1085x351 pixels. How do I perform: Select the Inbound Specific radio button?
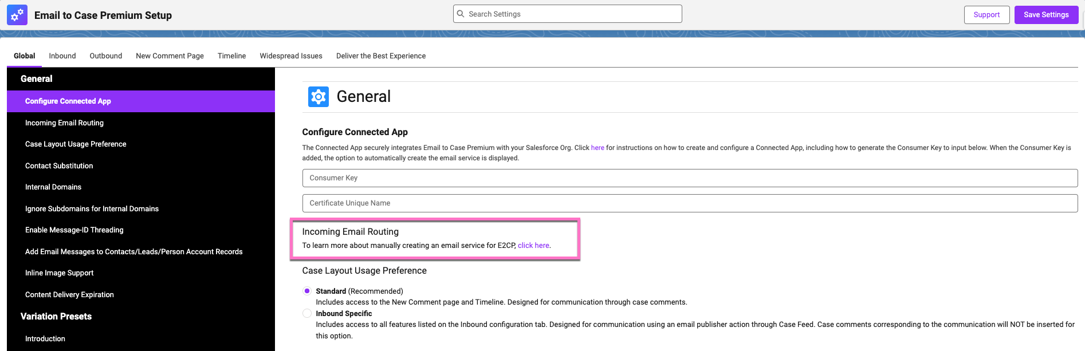307,313
